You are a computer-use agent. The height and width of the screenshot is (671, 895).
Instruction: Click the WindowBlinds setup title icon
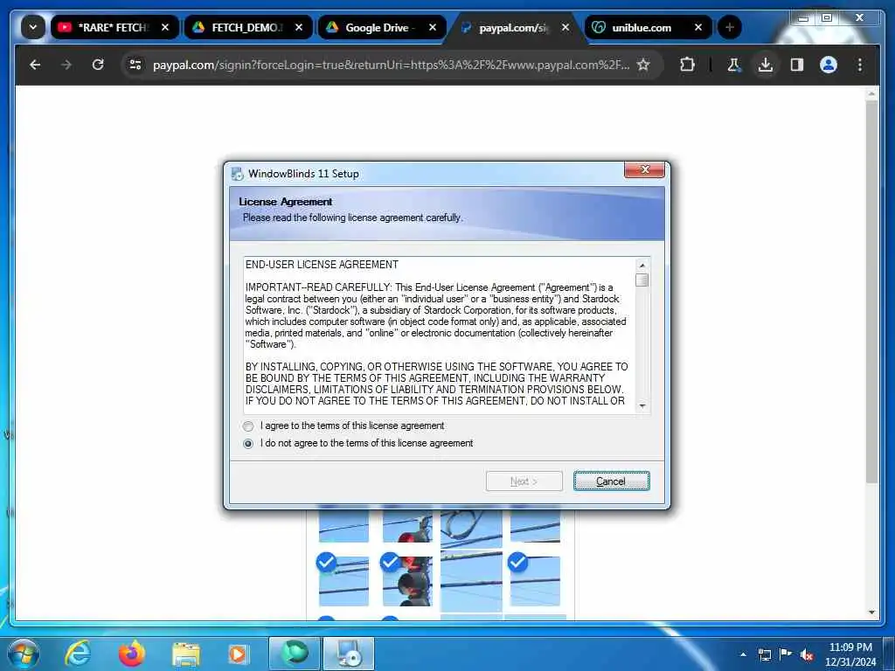coord(237,174)
